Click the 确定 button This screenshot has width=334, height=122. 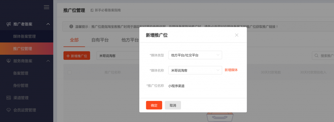[x=154, y=105]
